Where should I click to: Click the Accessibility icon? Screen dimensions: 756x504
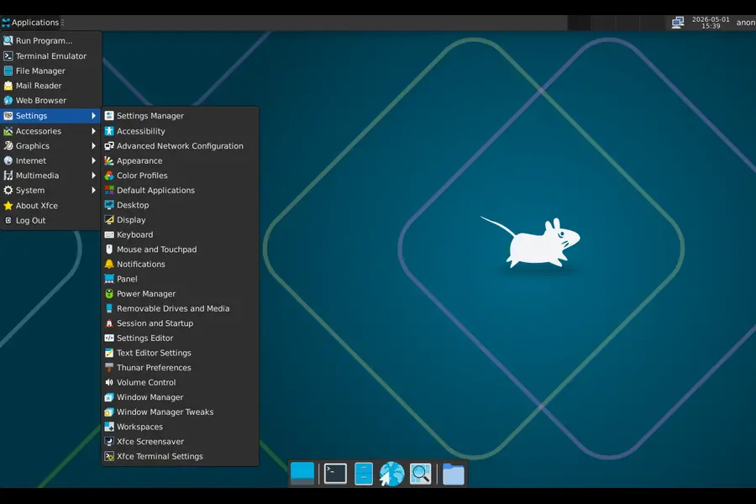click(x=109, y=131)
